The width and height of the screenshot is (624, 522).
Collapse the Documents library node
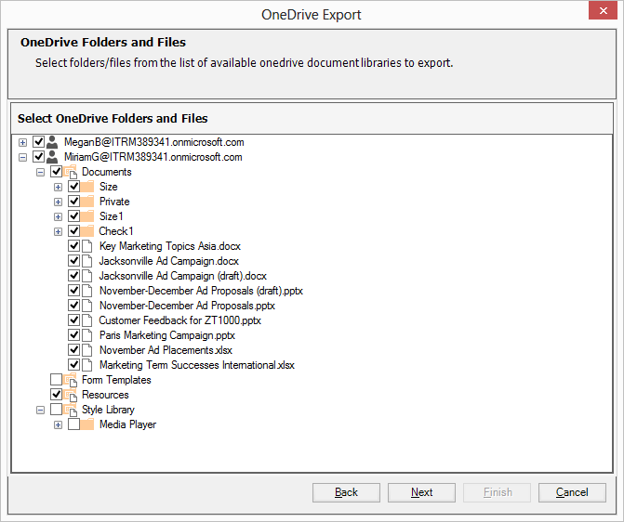pyautogui.click(x=40, y=172)
